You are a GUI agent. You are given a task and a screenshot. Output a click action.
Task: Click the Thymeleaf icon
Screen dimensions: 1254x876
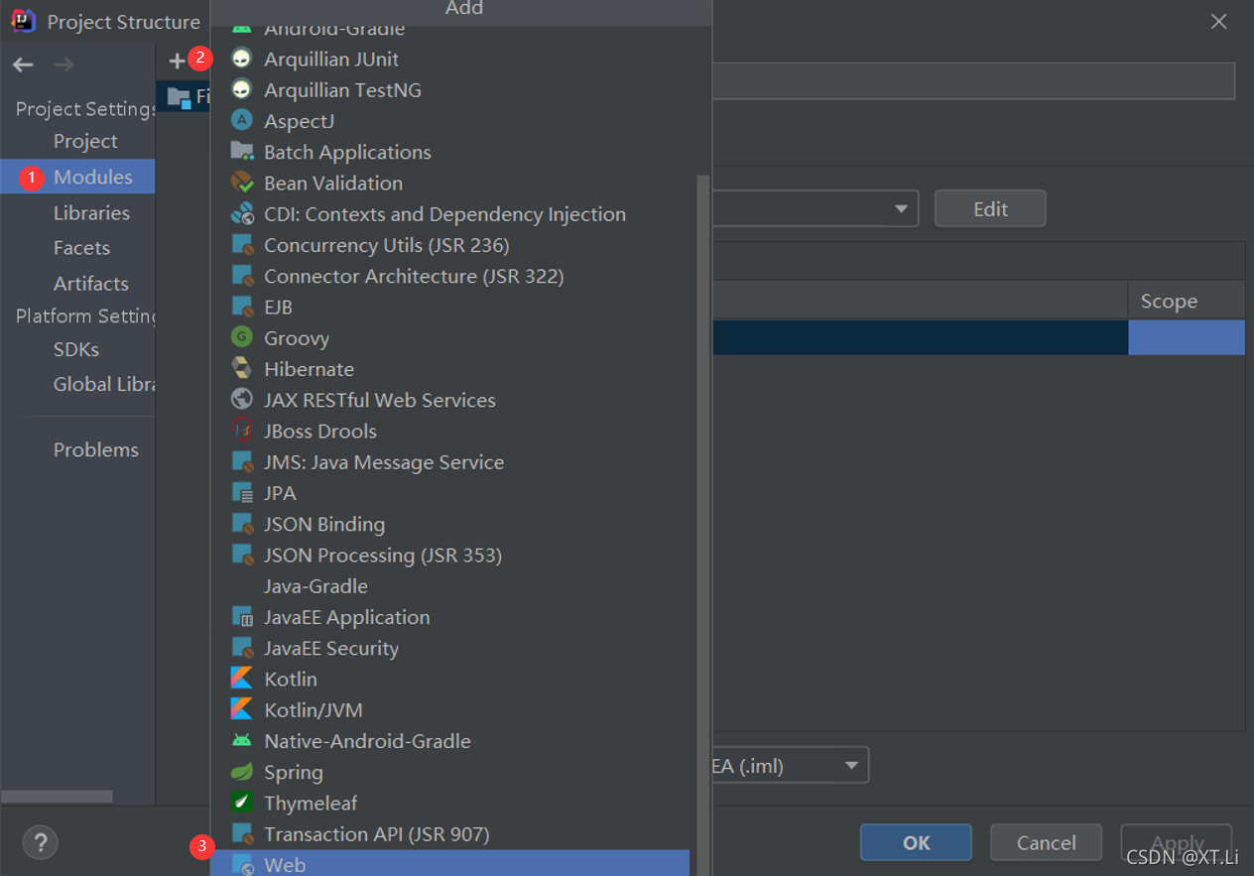tap(241, 803)
